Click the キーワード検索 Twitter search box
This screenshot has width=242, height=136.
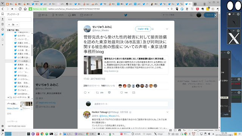pos(178,15)
